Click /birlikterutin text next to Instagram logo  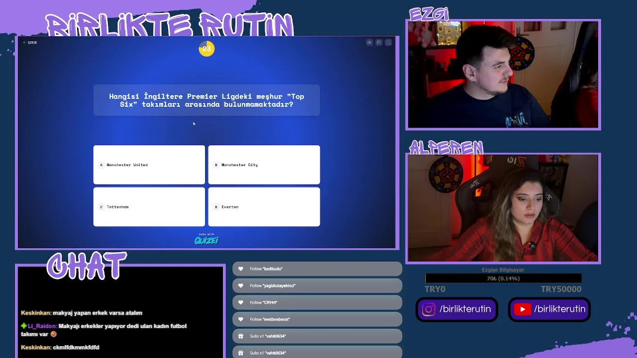(x=465, y=309)
